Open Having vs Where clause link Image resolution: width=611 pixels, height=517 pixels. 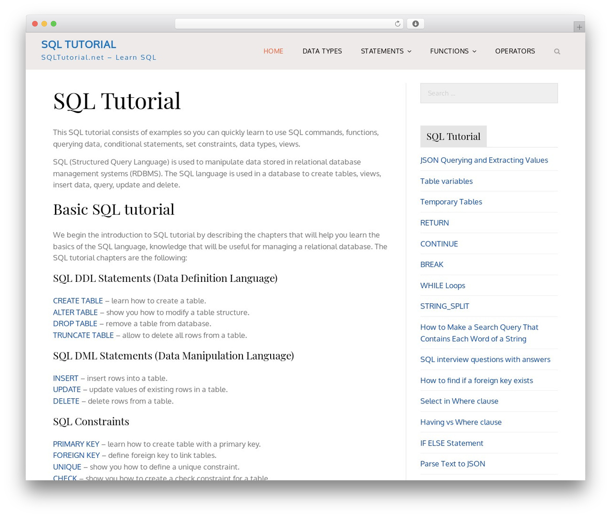tap(461, 422)
